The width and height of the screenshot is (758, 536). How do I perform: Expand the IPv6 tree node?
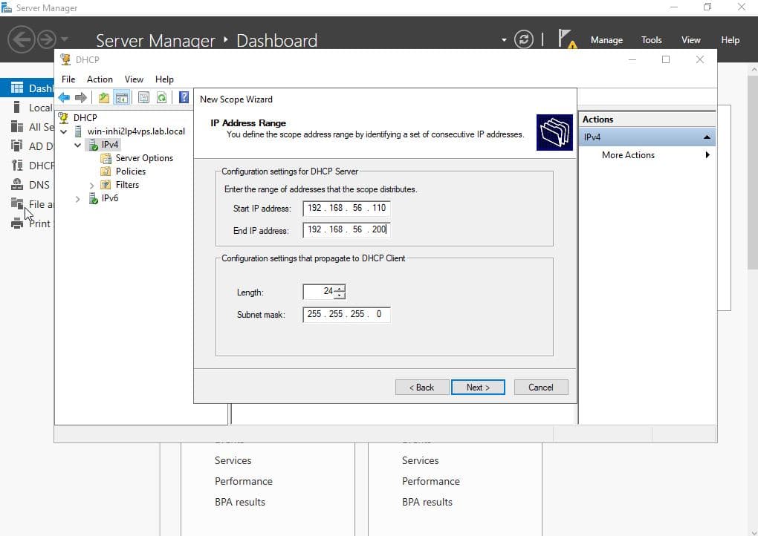[78, 199]
